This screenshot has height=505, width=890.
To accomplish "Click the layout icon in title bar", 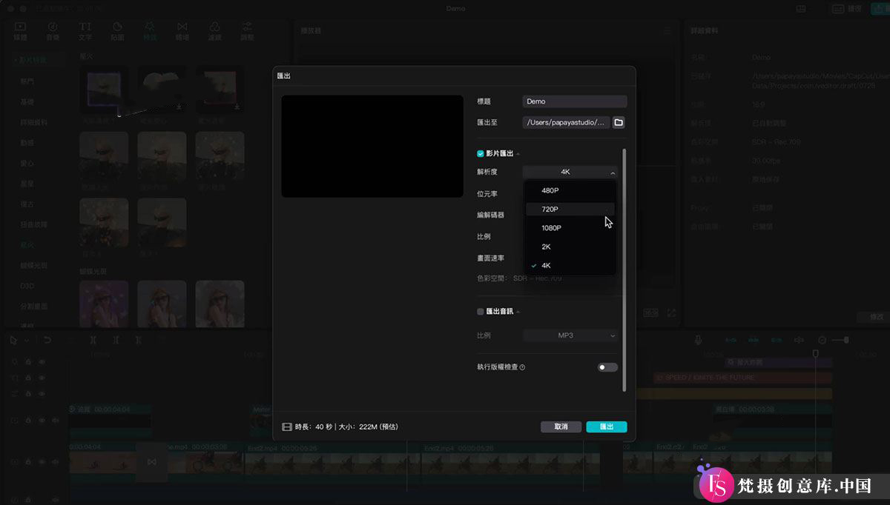I will [x=800, y=9].
